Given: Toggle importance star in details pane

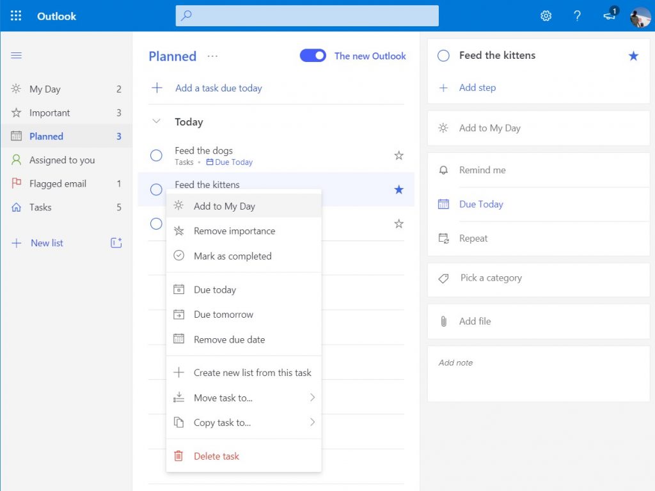Looking at the screenshot, I should point(633,56).
